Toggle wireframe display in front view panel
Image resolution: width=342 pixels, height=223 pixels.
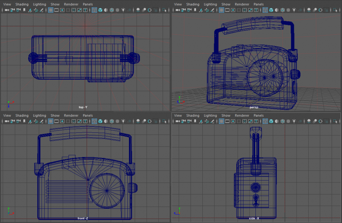point(95,121)
